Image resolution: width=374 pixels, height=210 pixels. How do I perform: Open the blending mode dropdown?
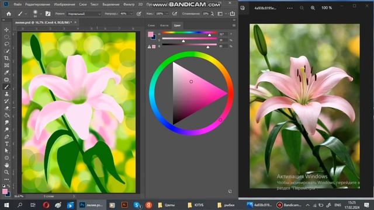[x=84, y=14]
